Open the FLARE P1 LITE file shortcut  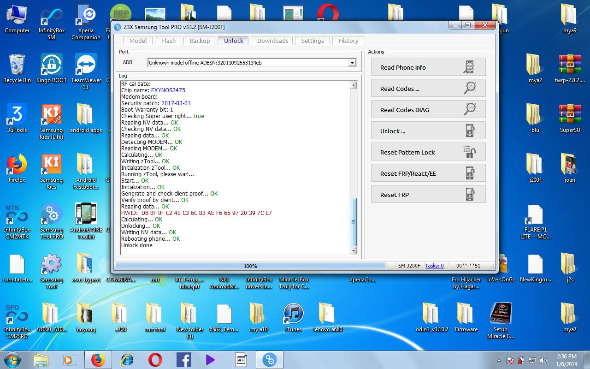click(x=536, y=221)
